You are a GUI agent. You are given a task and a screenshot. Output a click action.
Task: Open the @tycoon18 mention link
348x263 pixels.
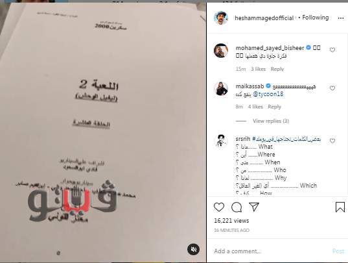click(x=268, y=94)
